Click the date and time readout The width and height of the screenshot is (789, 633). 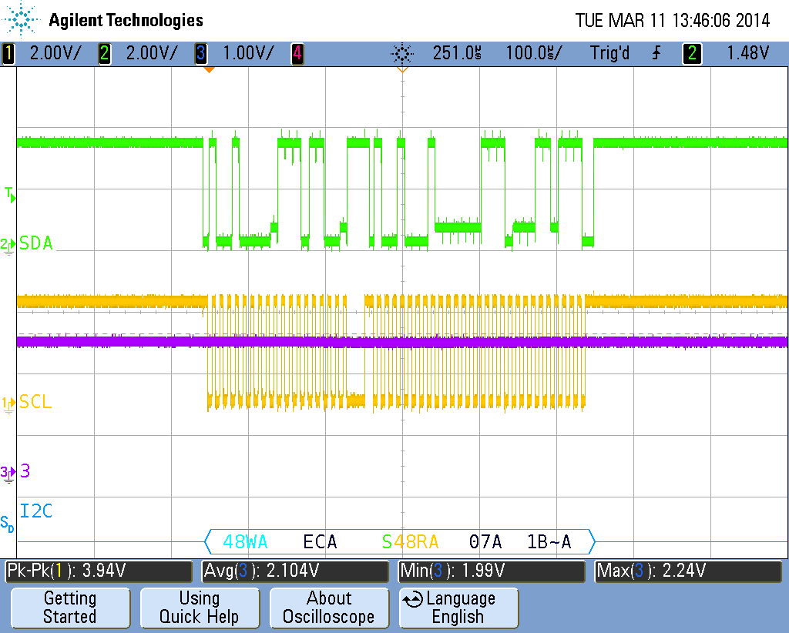672,21
